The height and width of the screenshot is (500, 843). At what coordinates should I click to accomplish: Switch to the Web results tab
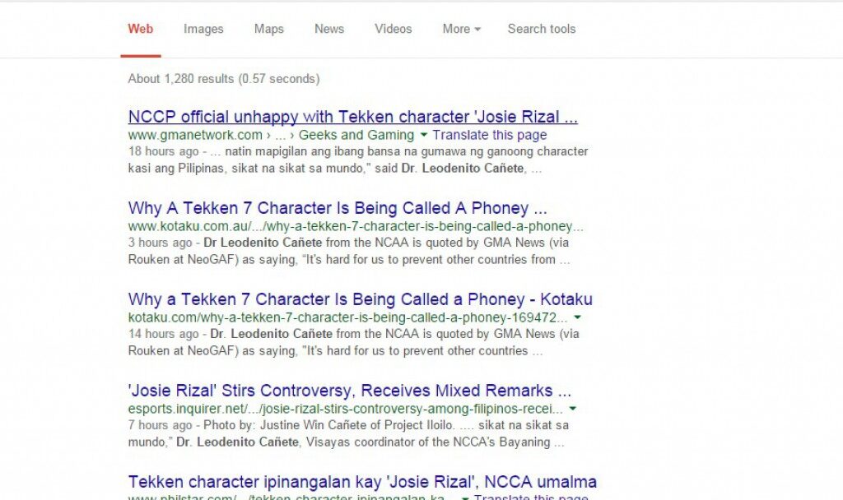tap(140, 29)
